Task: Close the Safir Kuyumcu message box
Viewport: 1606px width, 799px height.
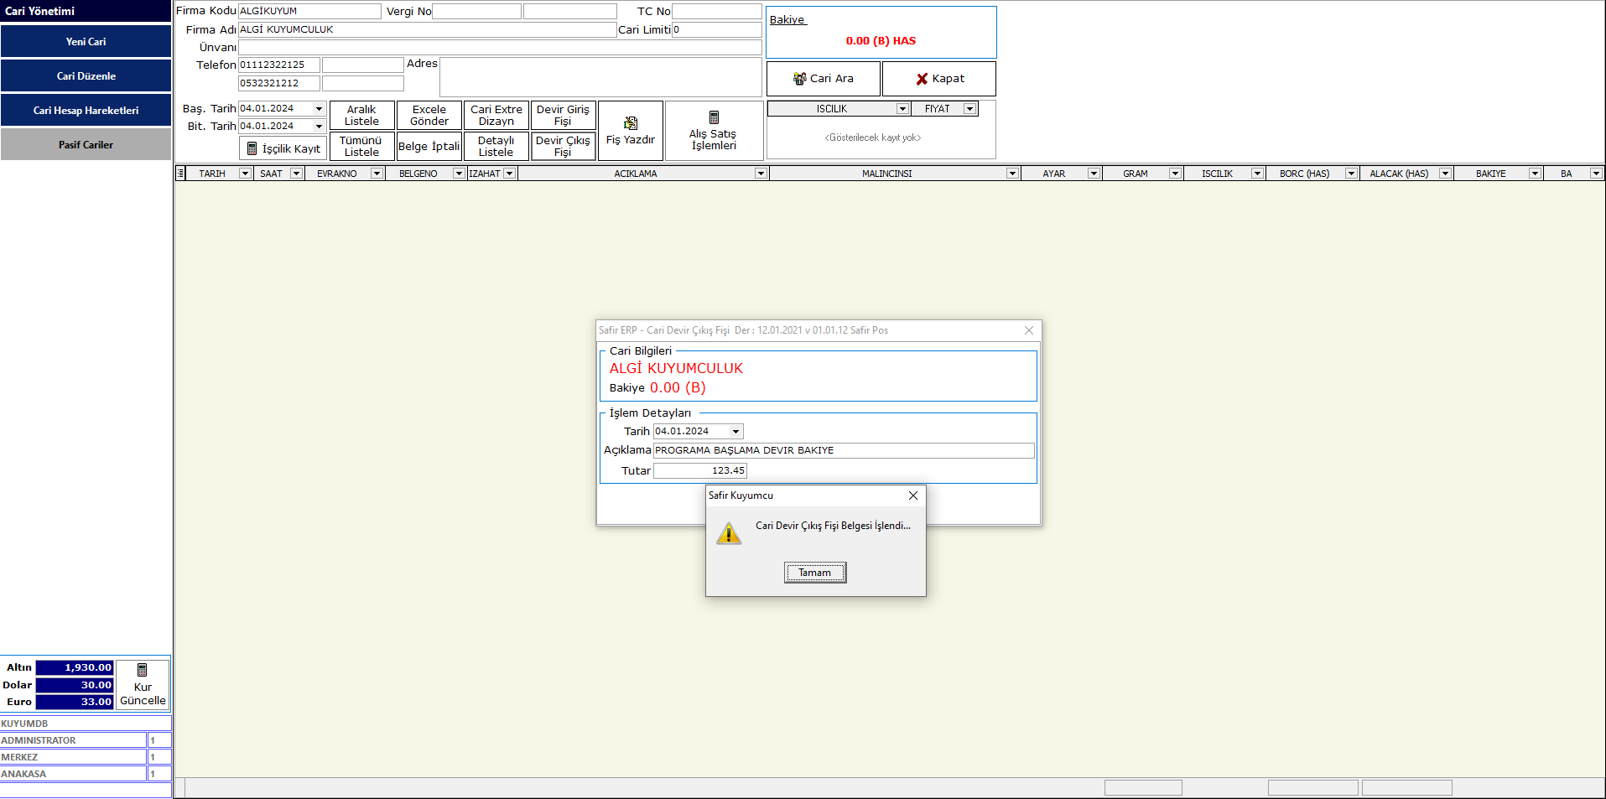Action: (x=913, y=495)
